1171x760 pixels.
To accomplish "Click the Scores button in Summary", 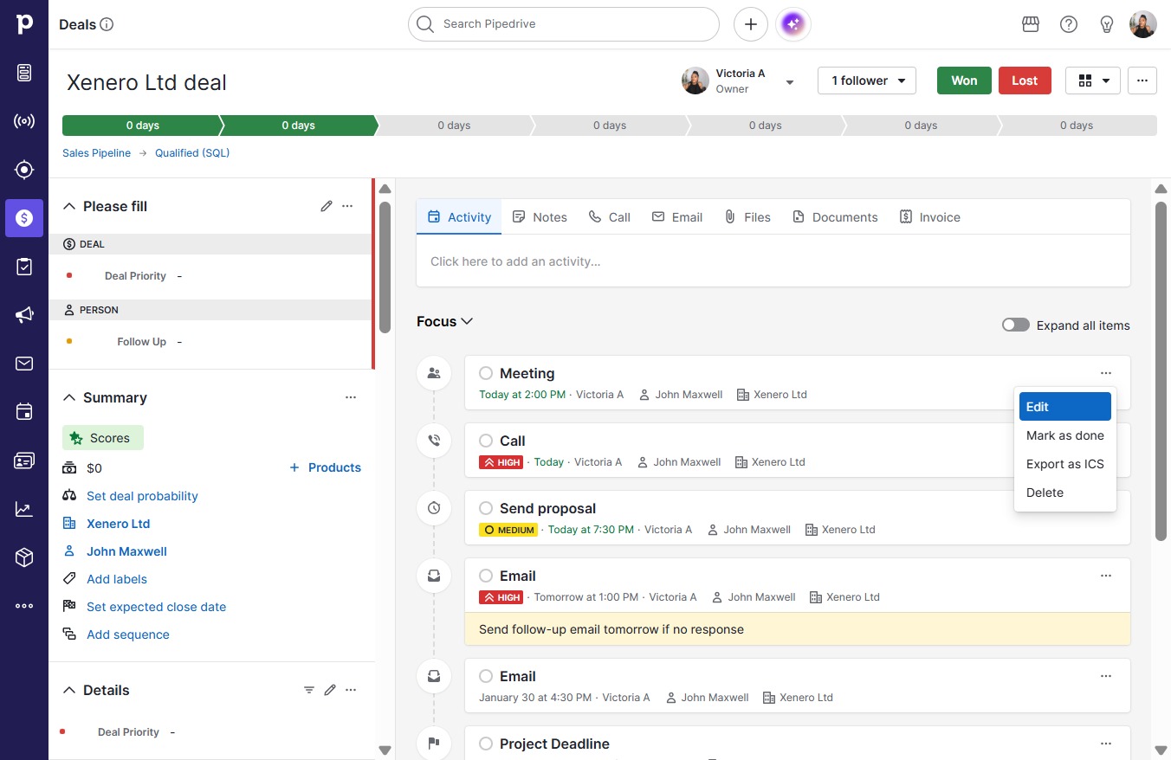I will [103, 438].
